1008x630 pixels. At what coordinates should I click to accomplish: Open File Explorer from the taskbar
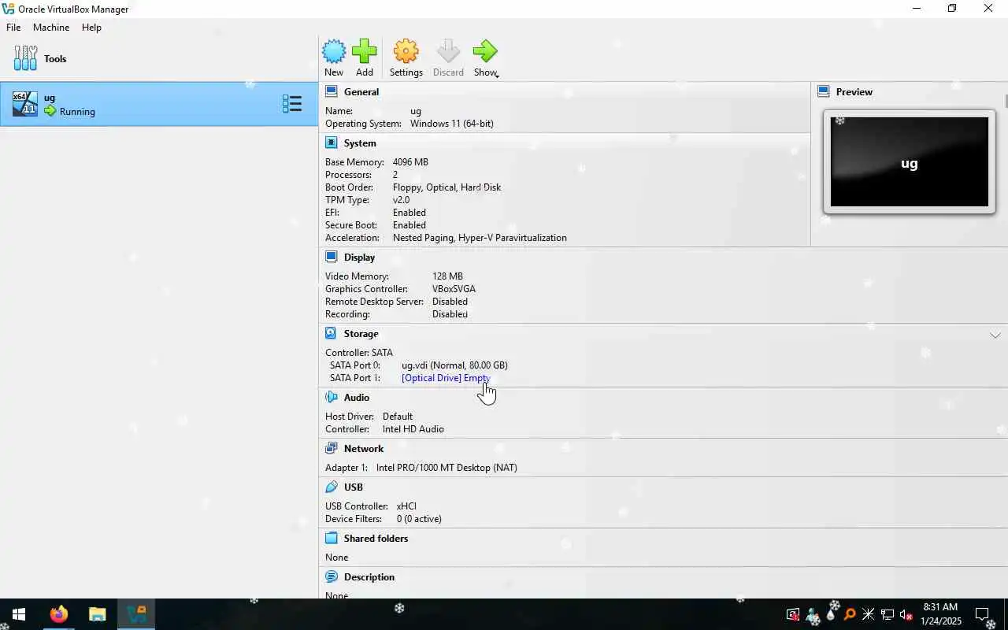click(97, 614)
